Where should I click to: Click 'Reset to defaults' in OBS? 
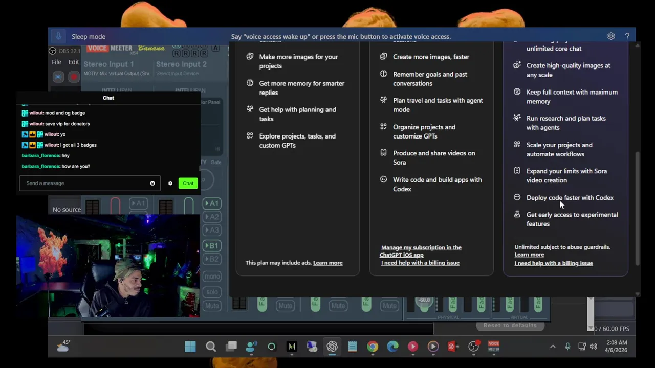click(x=510, y=325)
